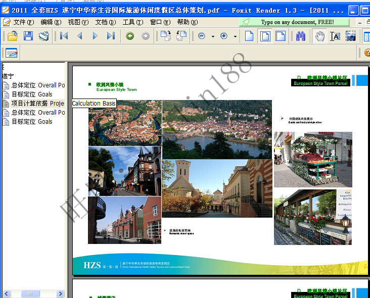Click the HZS logo in footer

pos(92,265)
